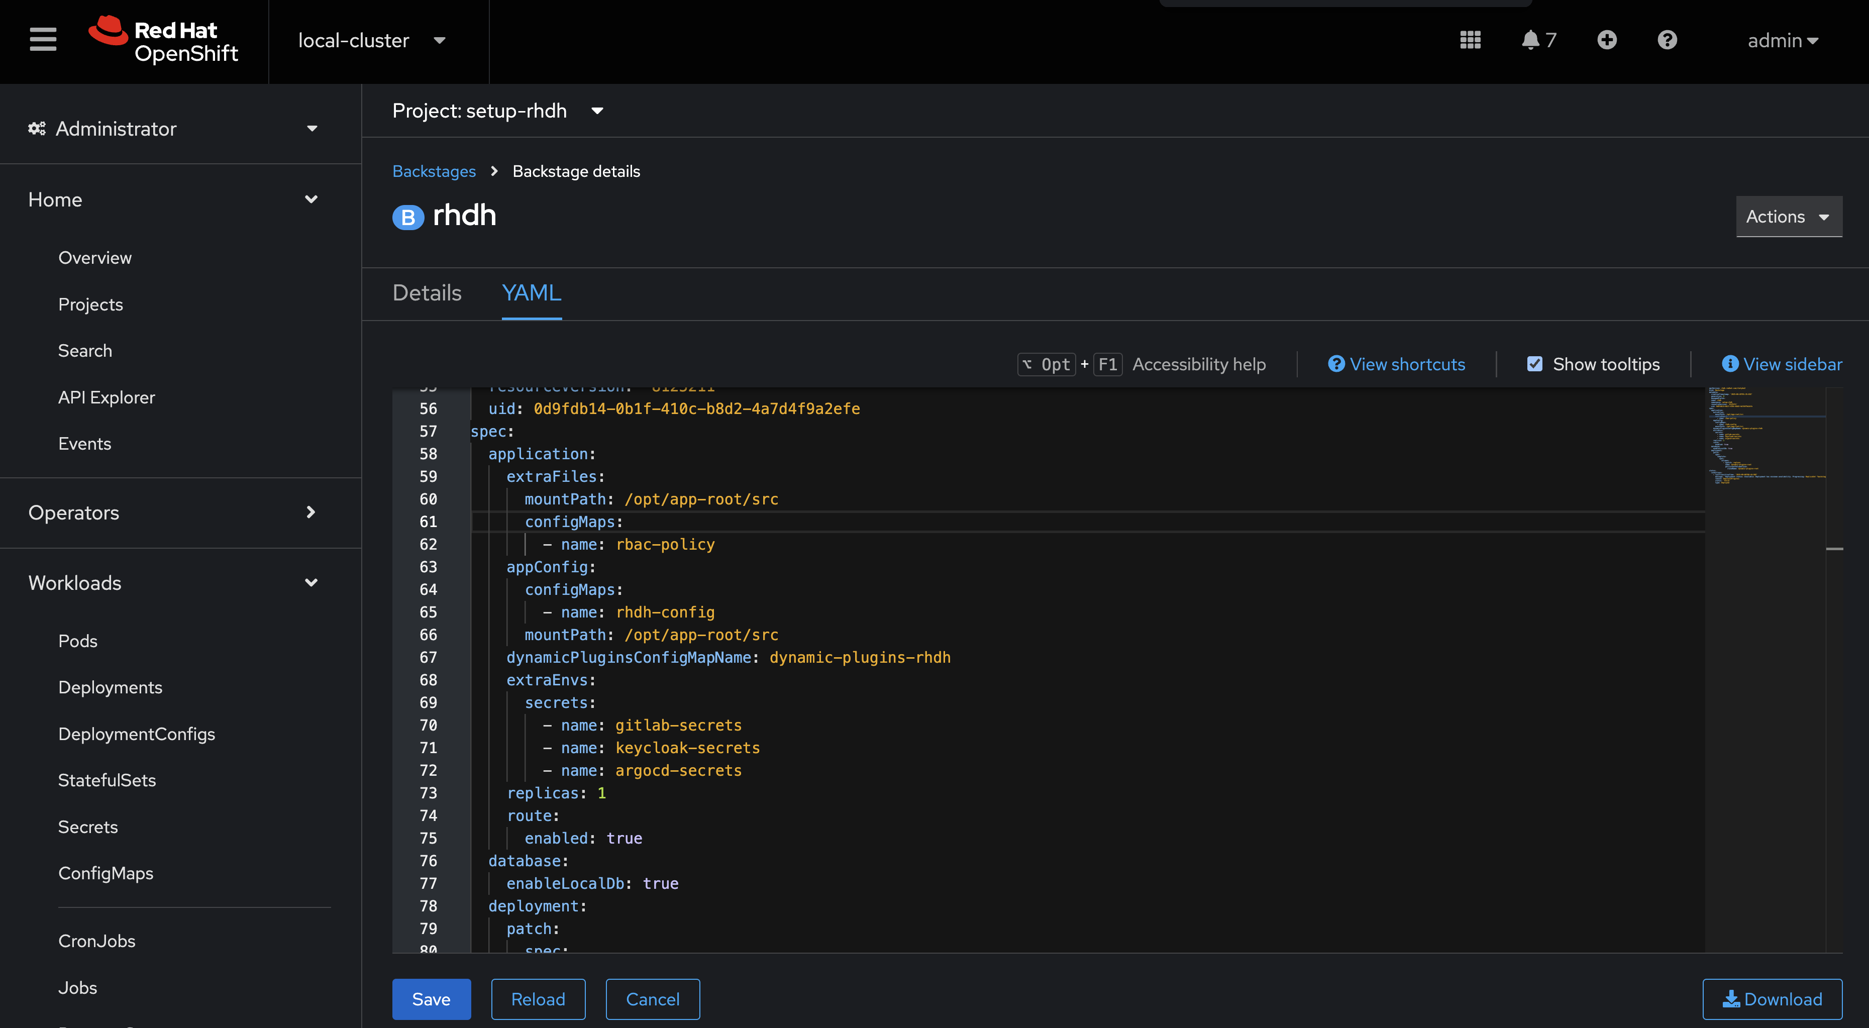
Task: Open Search in the sidebar
Action: [85, 350]
